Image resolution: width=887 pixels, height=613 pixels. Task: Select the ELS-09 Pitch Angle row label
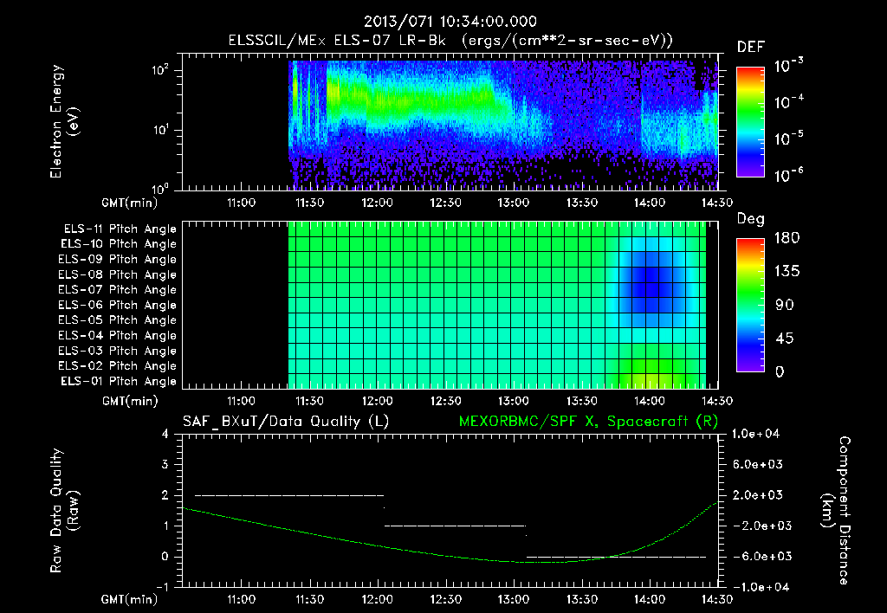click(x=117, y=260)
